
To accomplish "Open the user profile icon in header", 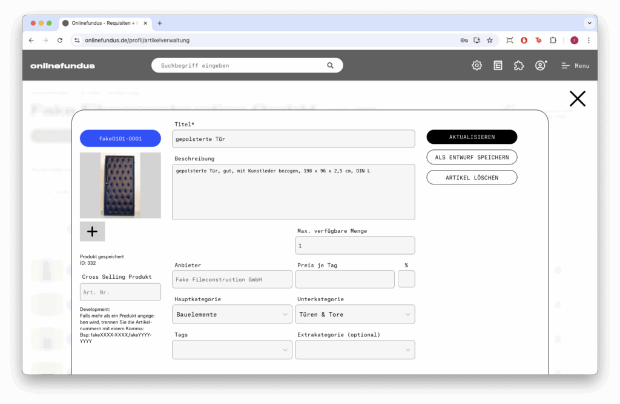I will pyautogui.click(x=540, y=65).
